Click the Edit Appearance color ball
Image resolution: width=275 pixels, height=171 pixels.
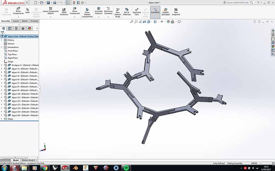168,22
